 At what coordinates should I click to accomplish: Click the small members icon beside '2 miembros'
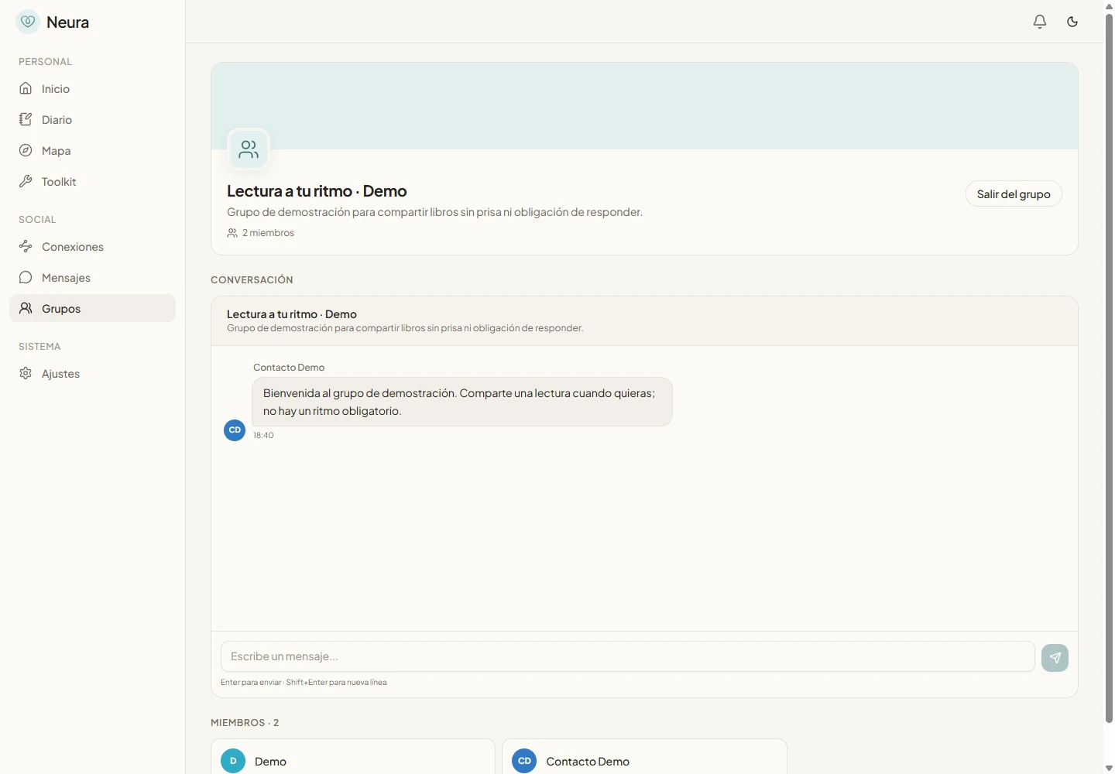232,233
